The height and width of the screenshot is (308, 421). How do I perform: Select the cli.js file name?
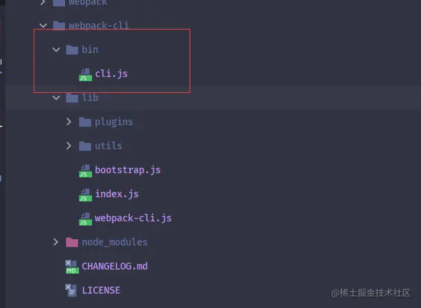click(x=111, y=74)
